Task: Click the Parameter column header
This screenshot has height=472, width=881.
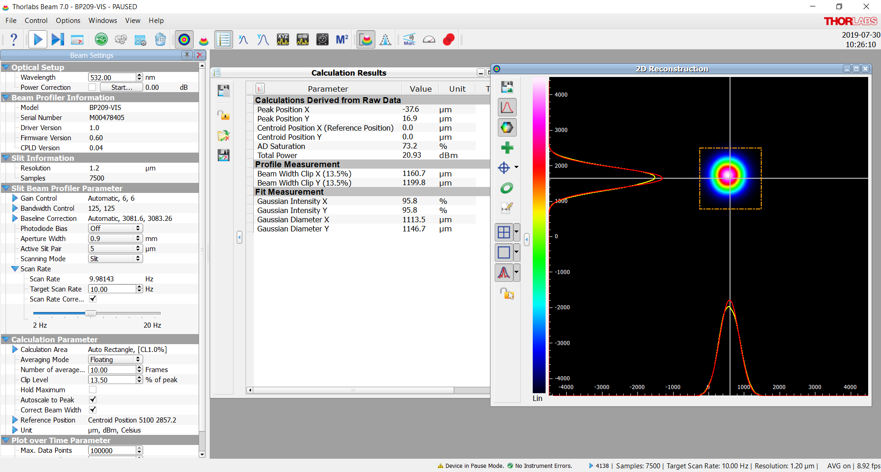Action: (328, 88)
